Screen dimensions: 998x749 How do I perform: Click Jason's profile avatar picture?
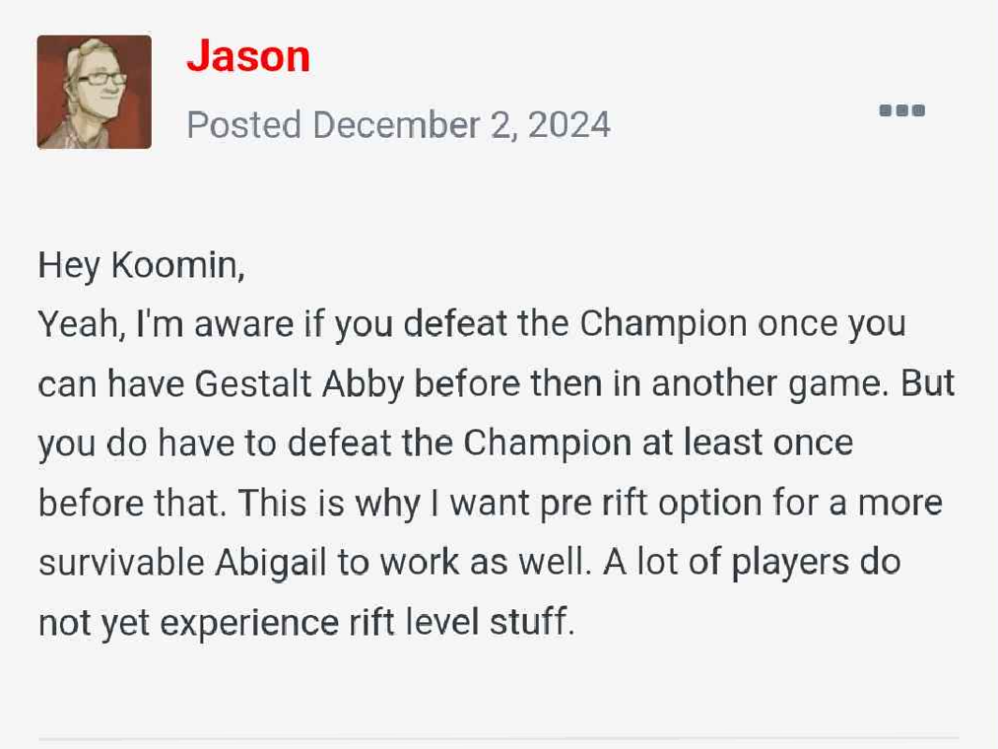pyautogui.click(x=94, y=92)
